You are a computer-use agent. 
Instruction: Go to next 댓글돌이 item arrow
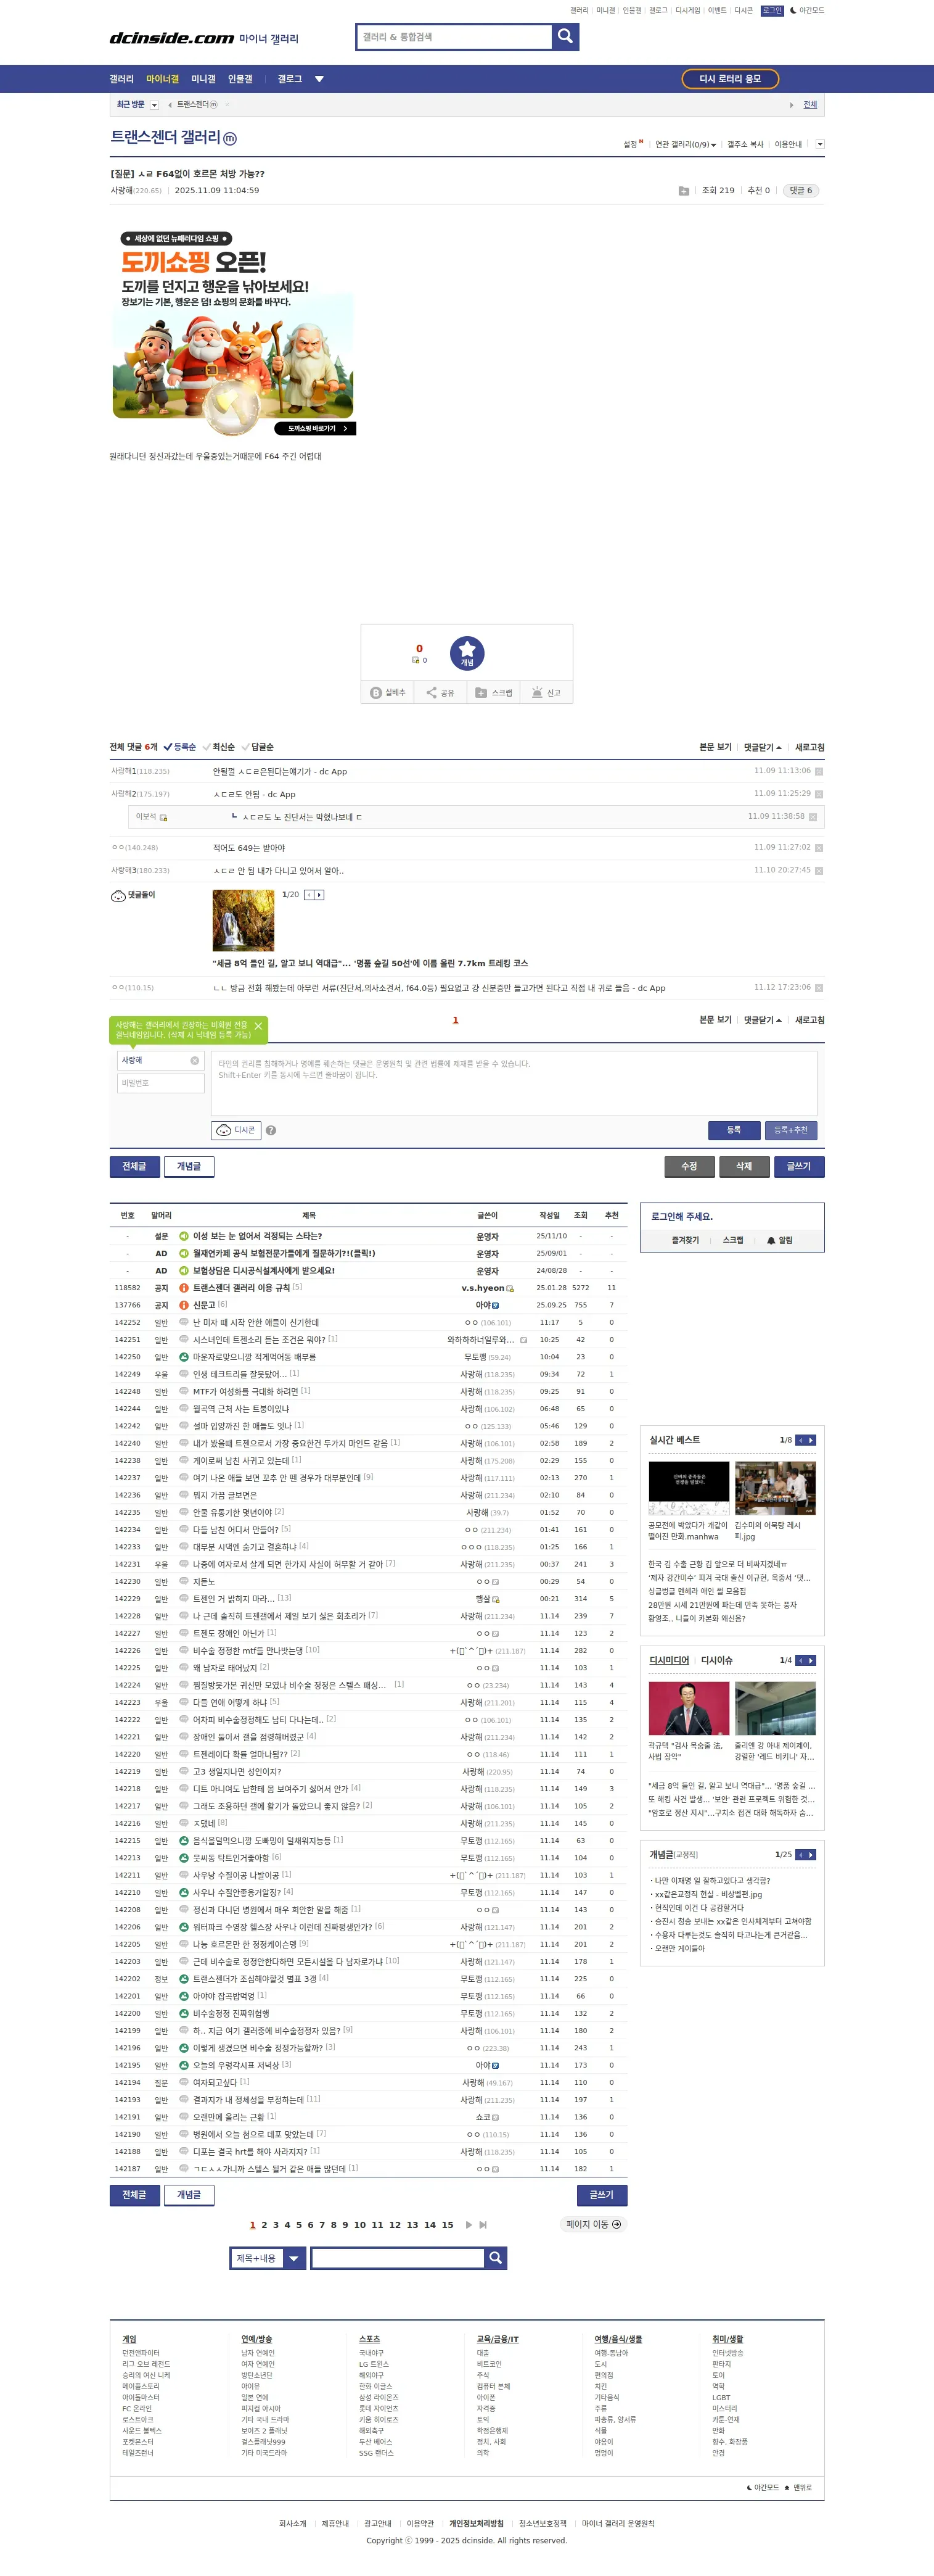point(320,895)
